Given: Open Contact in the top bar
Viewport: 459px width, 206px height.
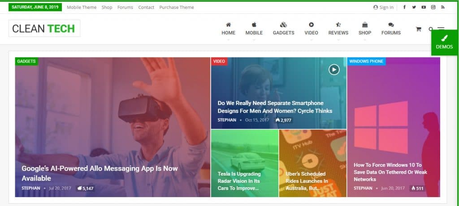Looking at the screenshot, I should [x=146, y=7].
